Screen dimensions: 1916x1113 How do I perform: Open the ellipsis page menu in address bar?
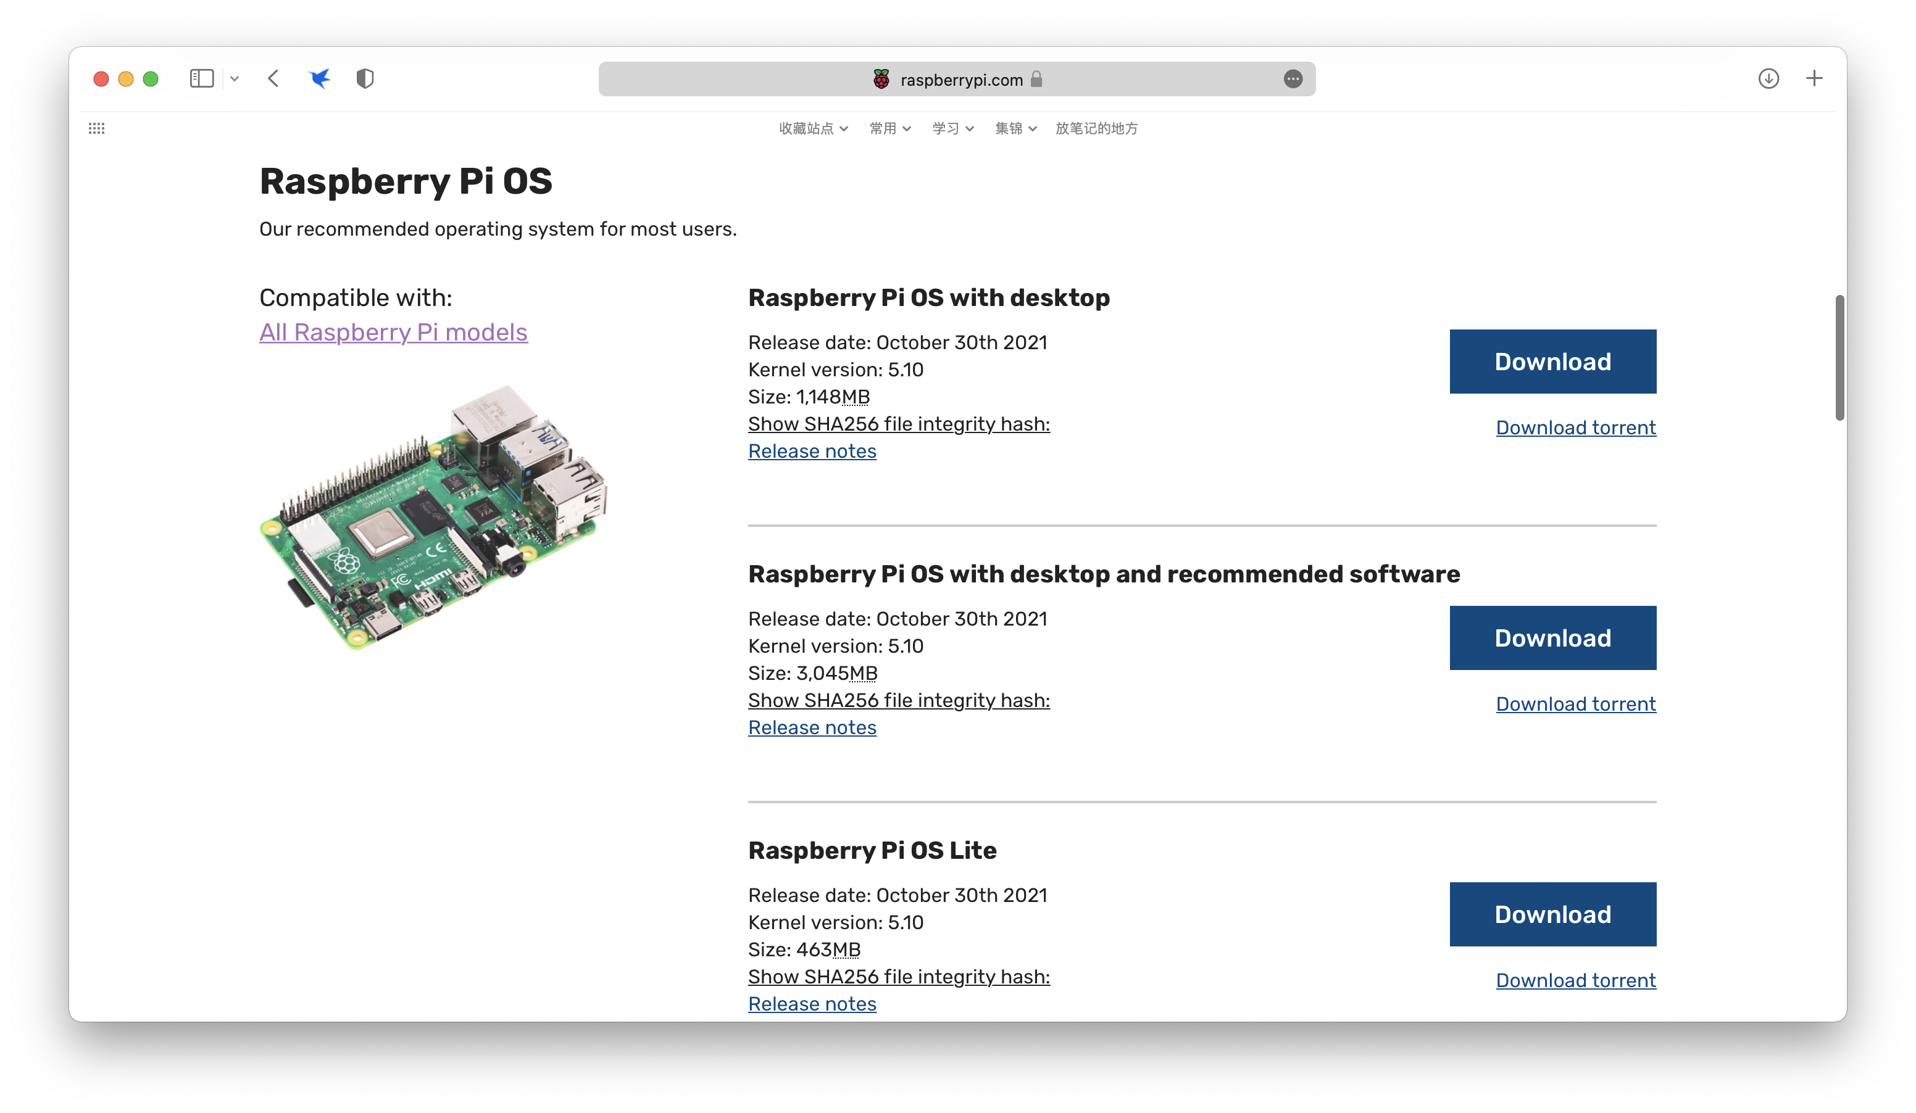click(x=1293, y=79)
